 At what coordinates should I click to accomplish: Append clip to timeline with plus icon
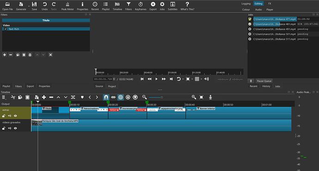pos(44,97)
